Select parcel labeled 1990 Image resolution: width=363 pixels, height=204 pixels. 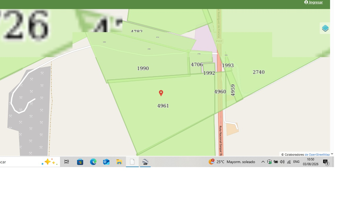coord(143,69)
